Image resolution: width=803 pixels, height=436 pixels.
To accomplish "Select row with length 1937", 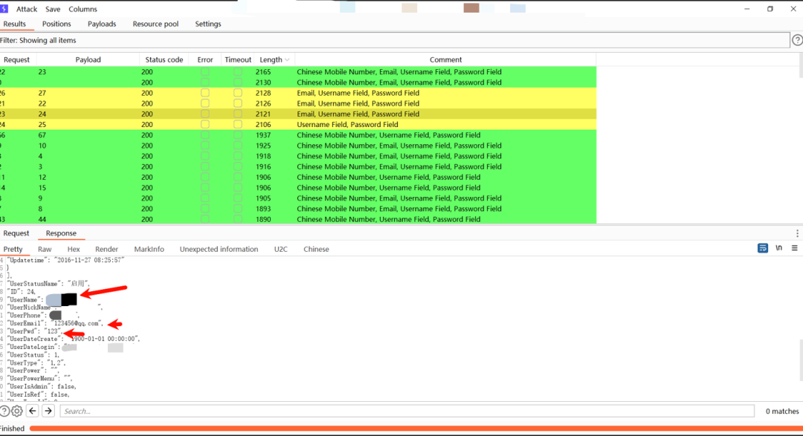I will point(298,135).
